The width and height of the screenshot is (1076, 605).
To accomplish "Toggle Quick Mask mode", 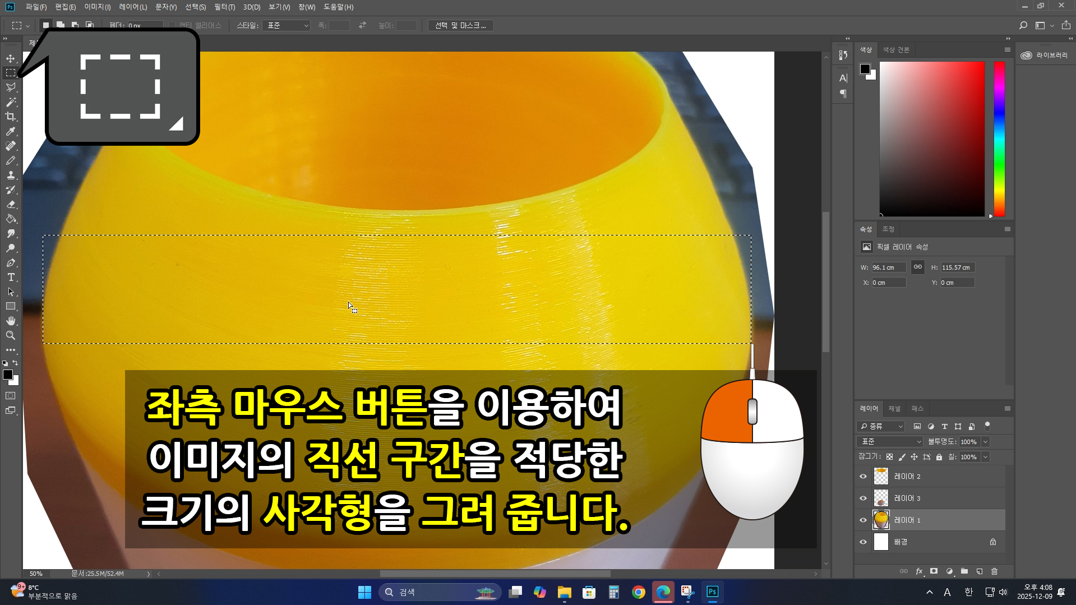I will pos(11,396).
